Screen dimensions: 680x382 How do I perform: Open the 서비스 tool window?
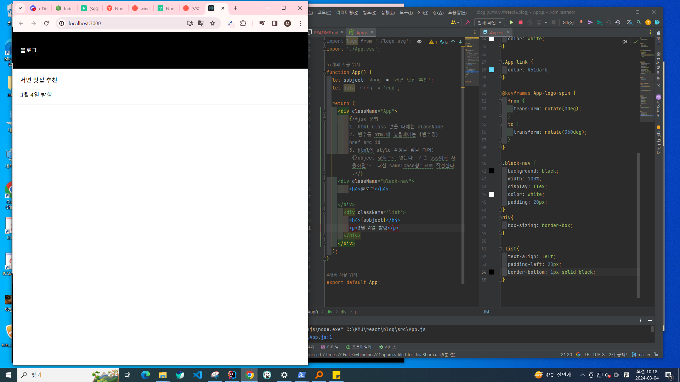(x=388, y=347)
